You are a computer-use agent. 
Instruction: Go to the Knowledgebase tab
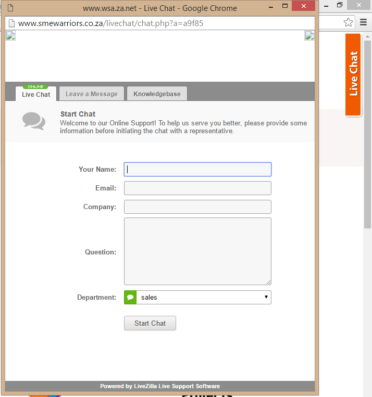click(157, 94)
